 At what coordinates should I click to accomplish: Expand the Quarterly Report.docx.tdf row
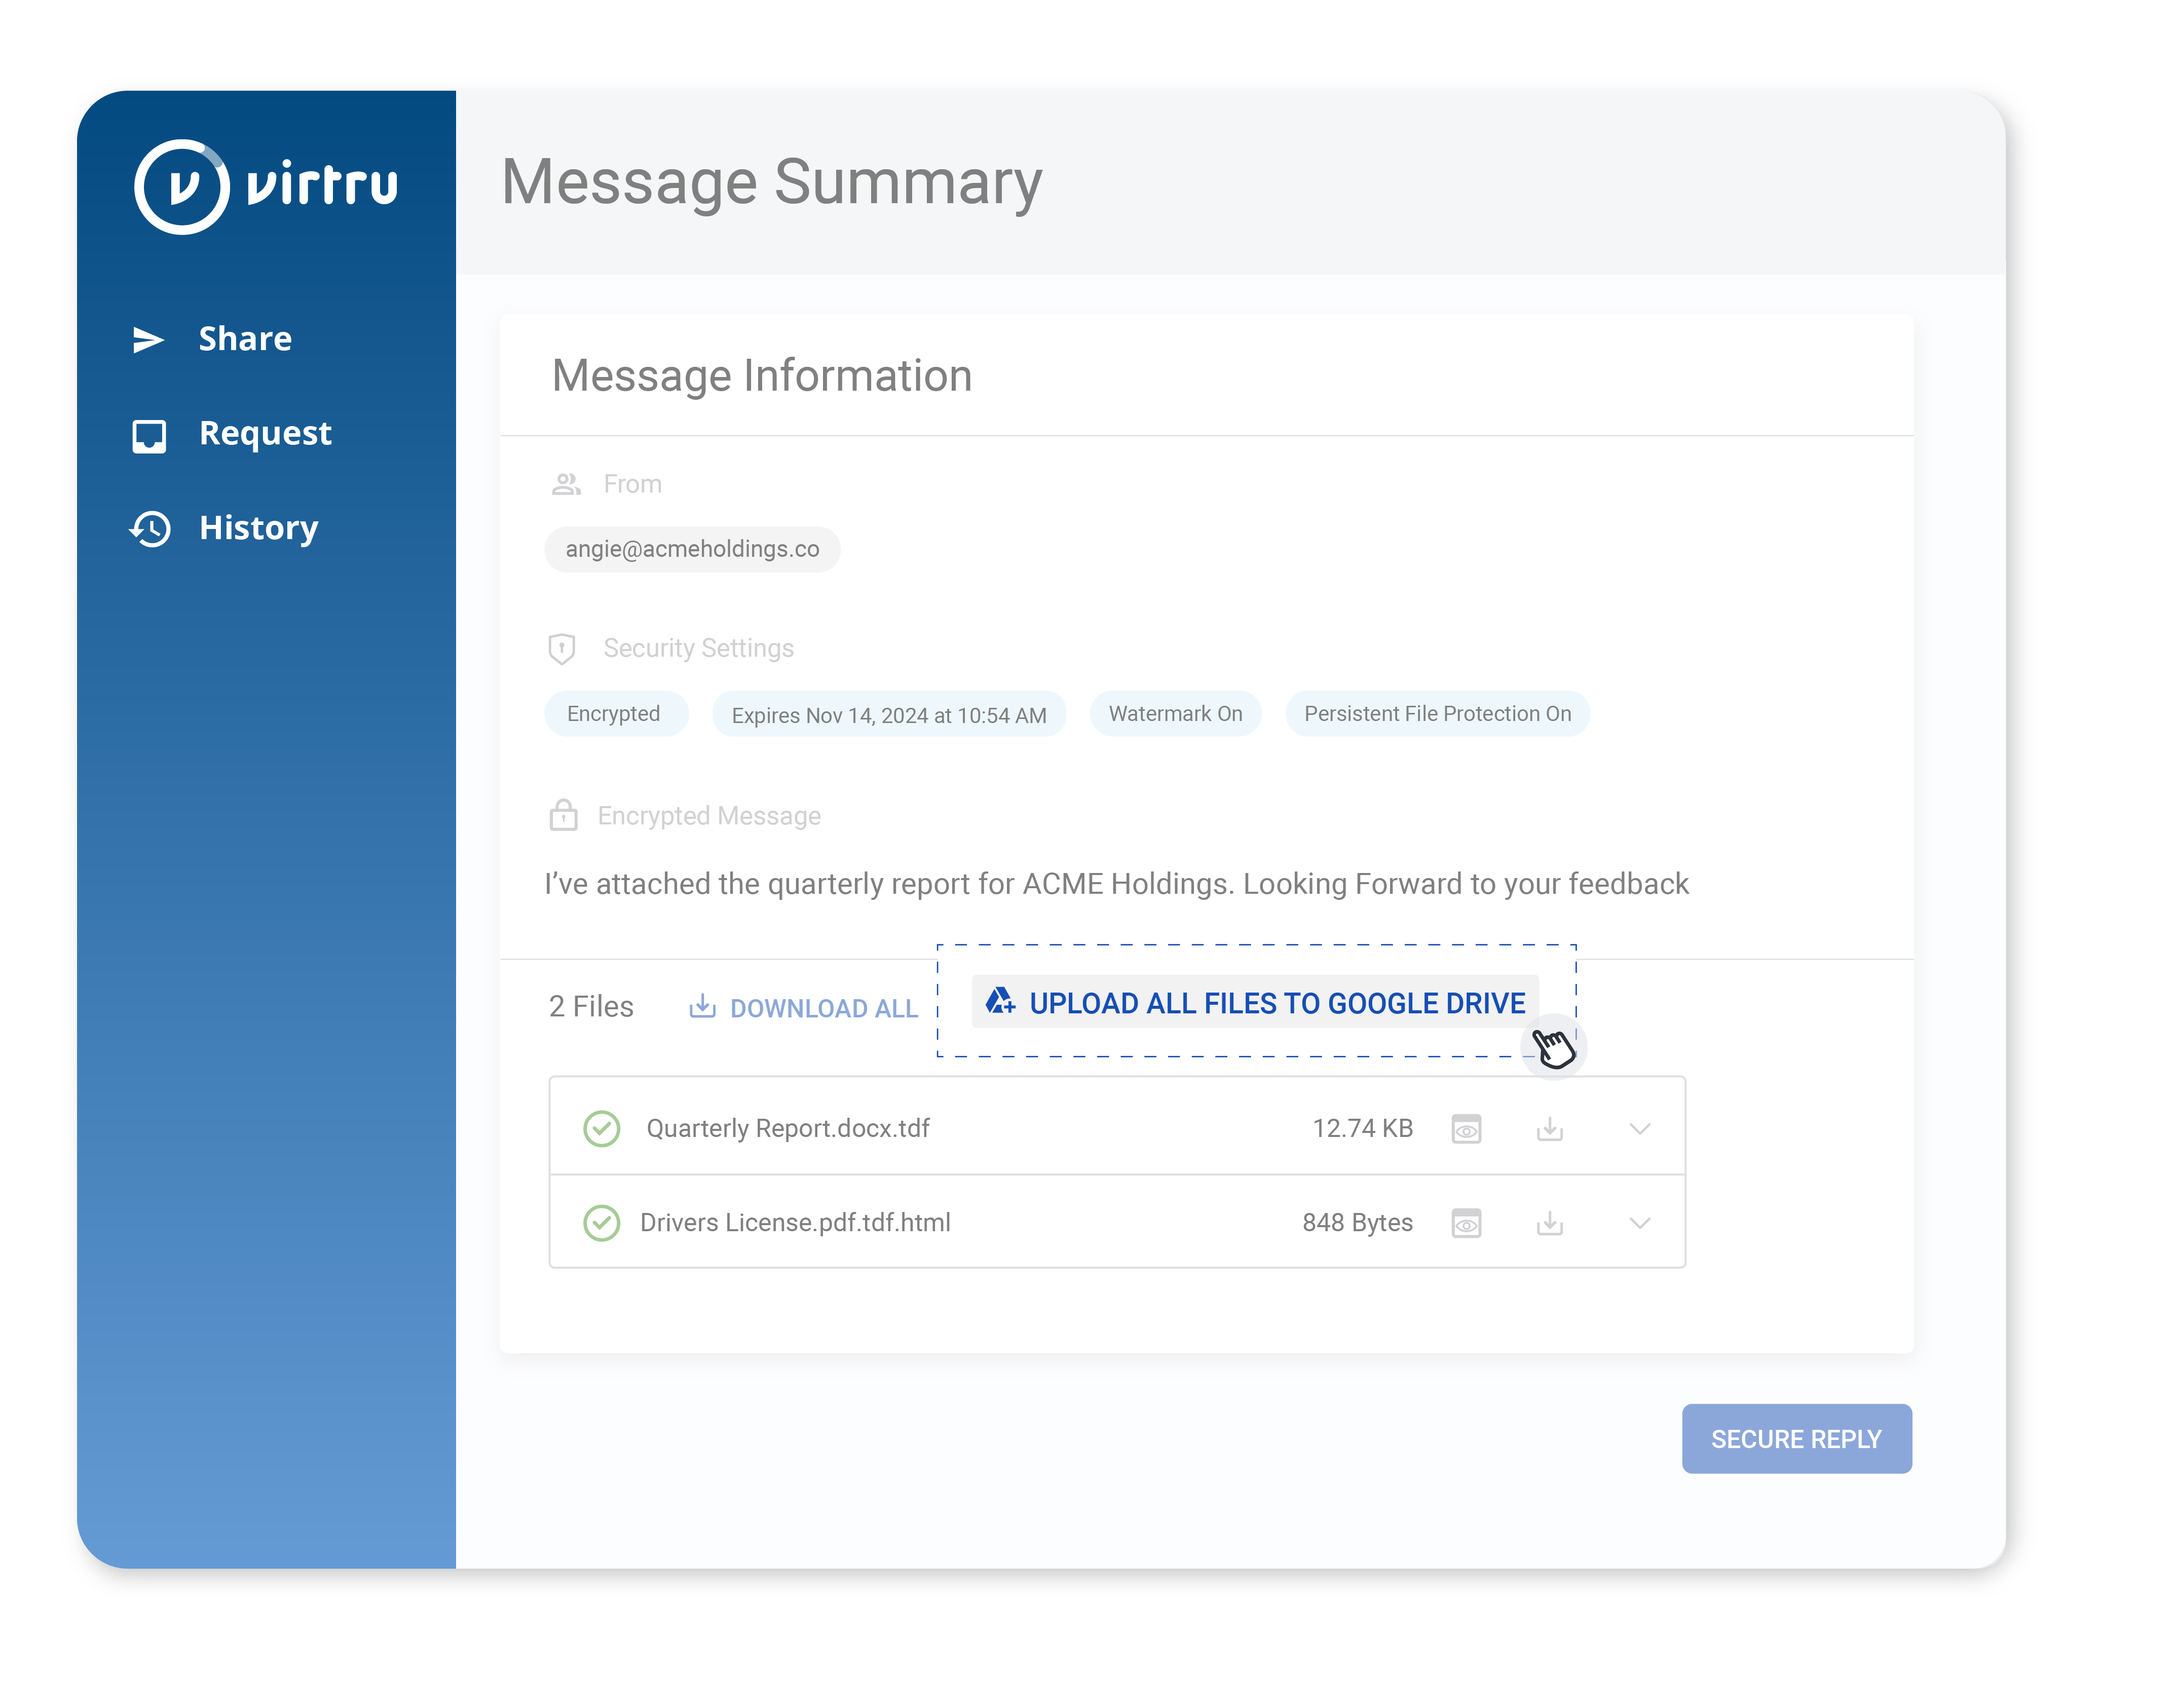(x=1639, y=1129)
